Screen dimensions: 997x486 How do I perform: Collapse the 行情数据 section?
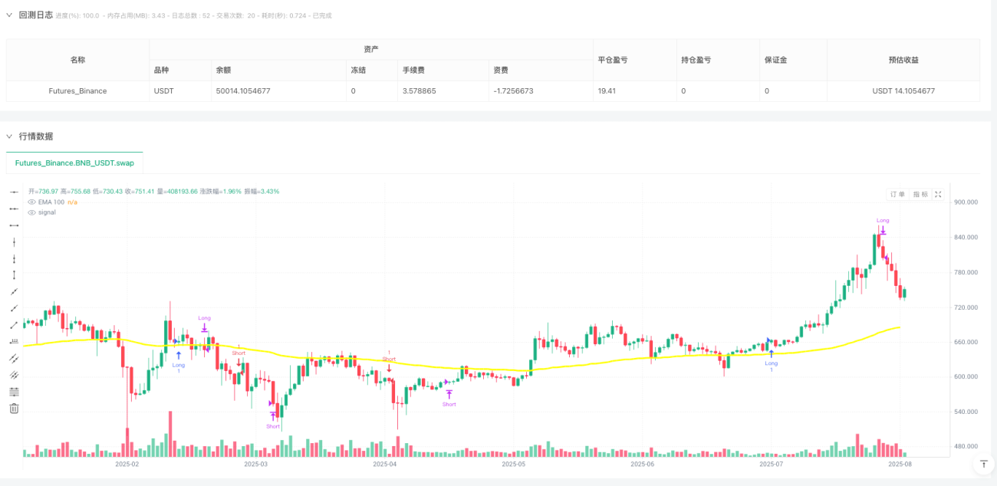(x=9, y=136)
